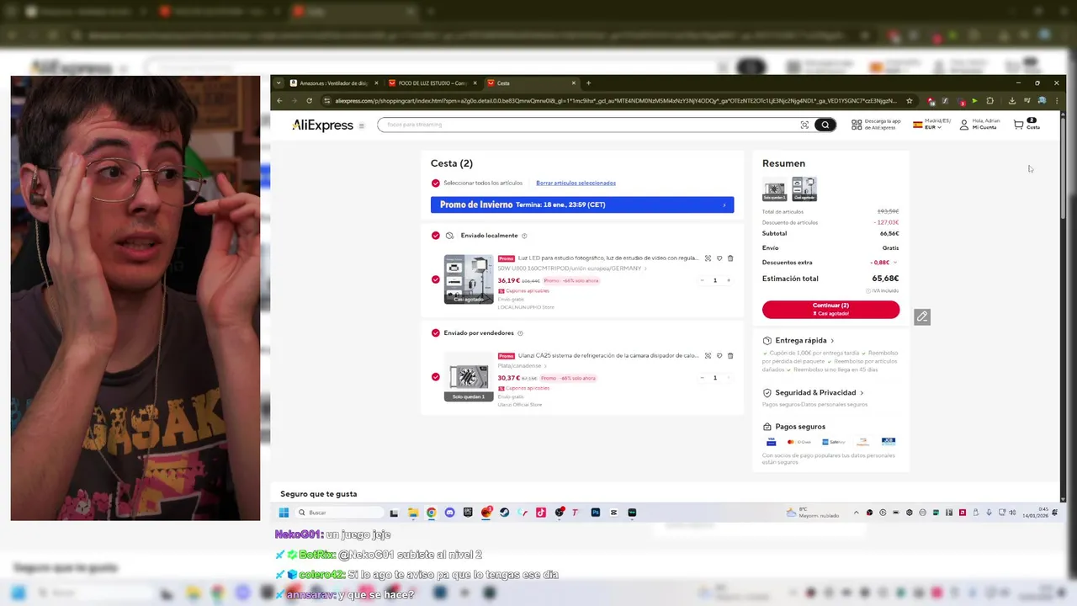Click the black magnifier search button
This screenshot has width=1077, height=606.
tap(825, 125)
